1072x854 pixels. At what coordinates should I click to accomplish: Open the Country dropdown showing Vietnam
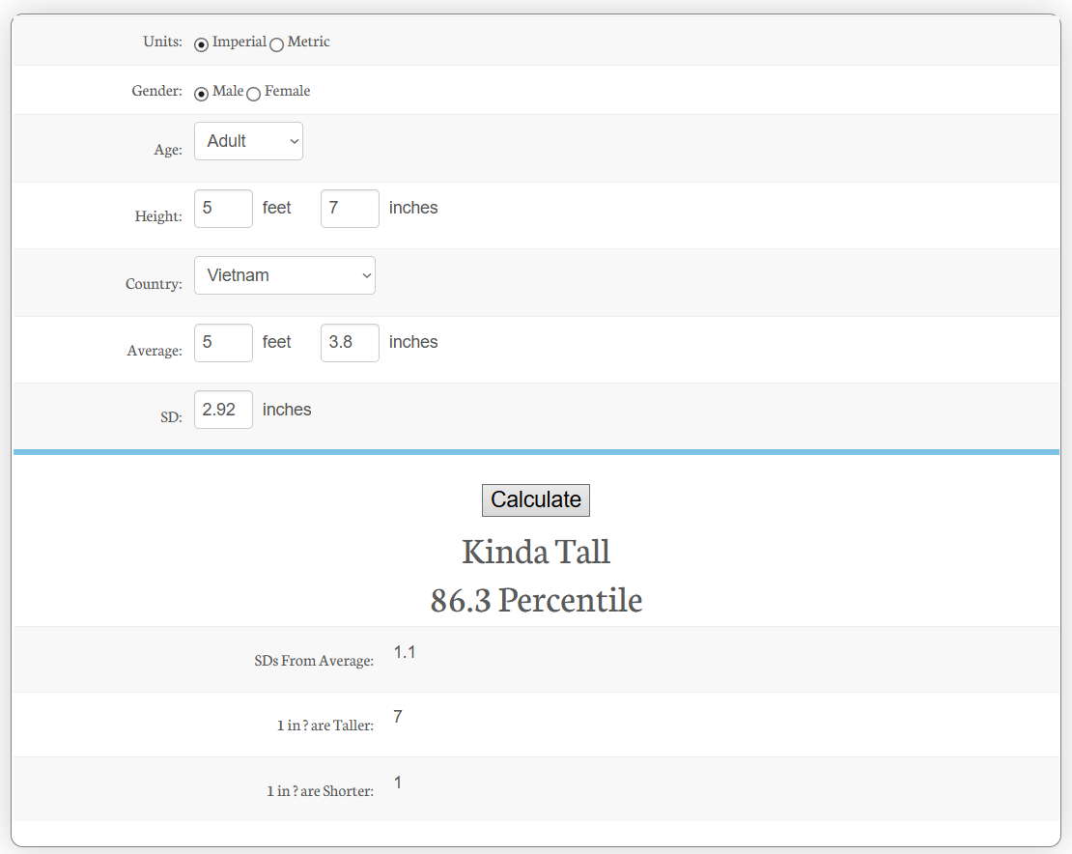[284, 275]
